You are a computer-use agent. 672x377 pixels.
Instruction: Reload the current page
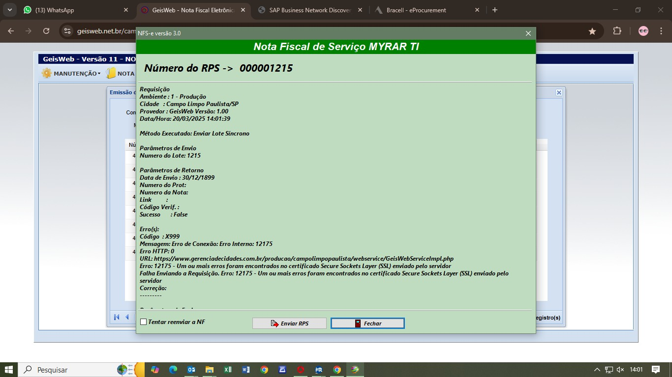click(46, 31)
